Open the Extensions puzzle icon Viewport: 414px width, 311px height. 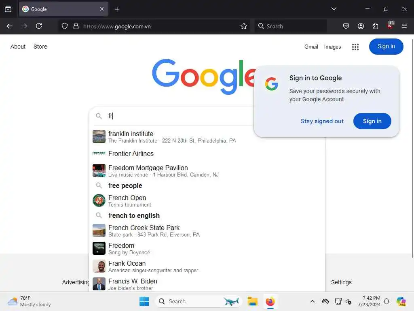tap(375, 26)
